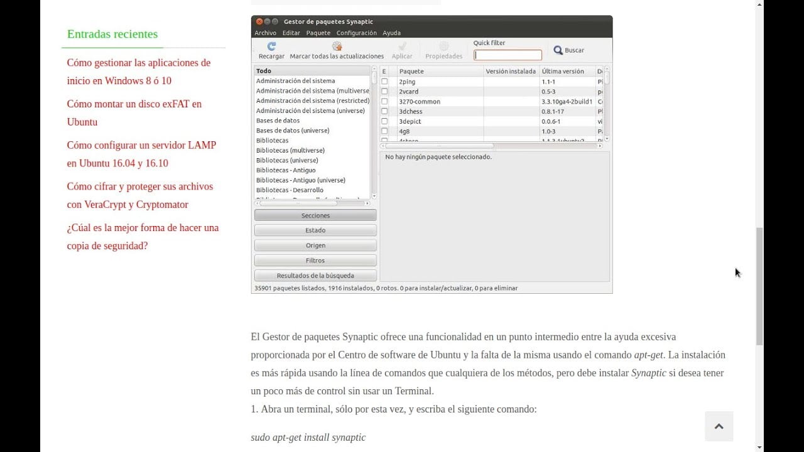Open link about VeraCrypt y Cryptomator
The image size is (804, 452).
pos(140,195)
